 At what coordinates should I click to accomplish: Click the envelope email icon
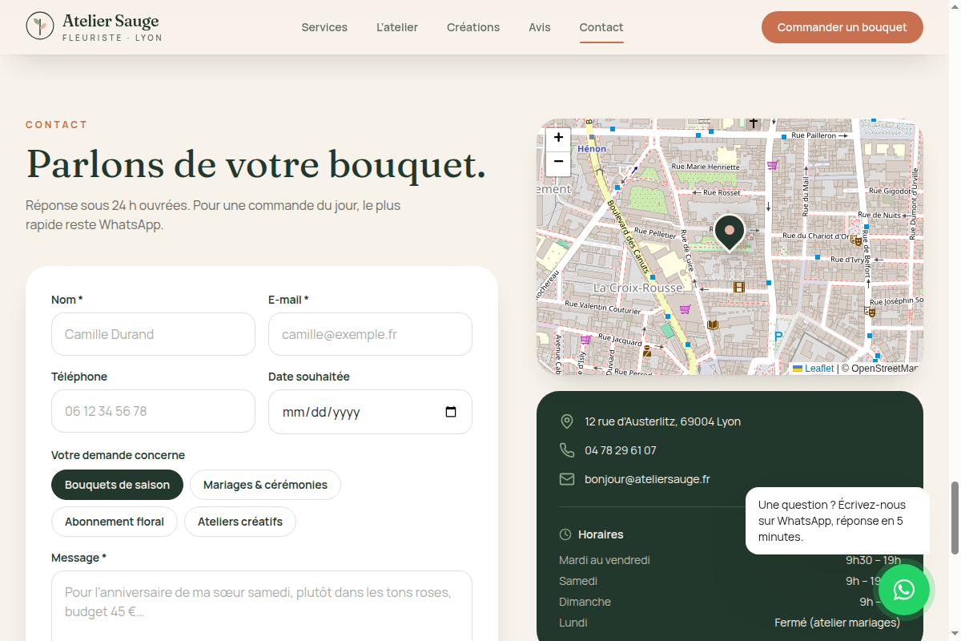coord(567,479)
